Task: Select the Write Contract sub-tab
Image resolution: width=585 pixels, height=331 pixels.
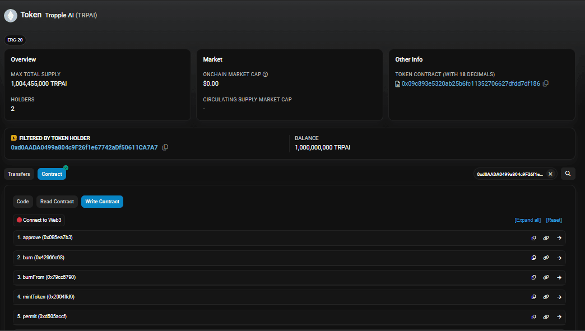Action: pyautogui.click(x=102, y=202)
